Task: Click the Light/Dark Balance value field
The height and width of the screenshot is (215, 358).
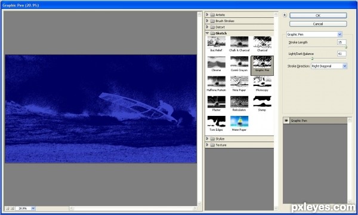Action: click(341, 54)
